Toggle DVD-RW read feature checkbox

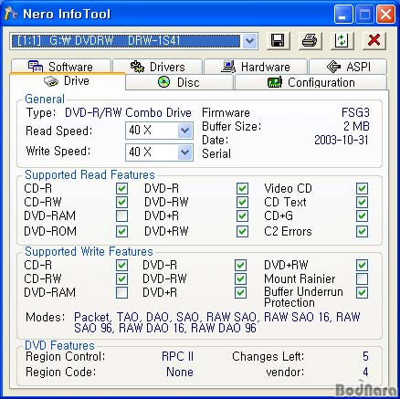pyautogui.click(x=242, y=202)
